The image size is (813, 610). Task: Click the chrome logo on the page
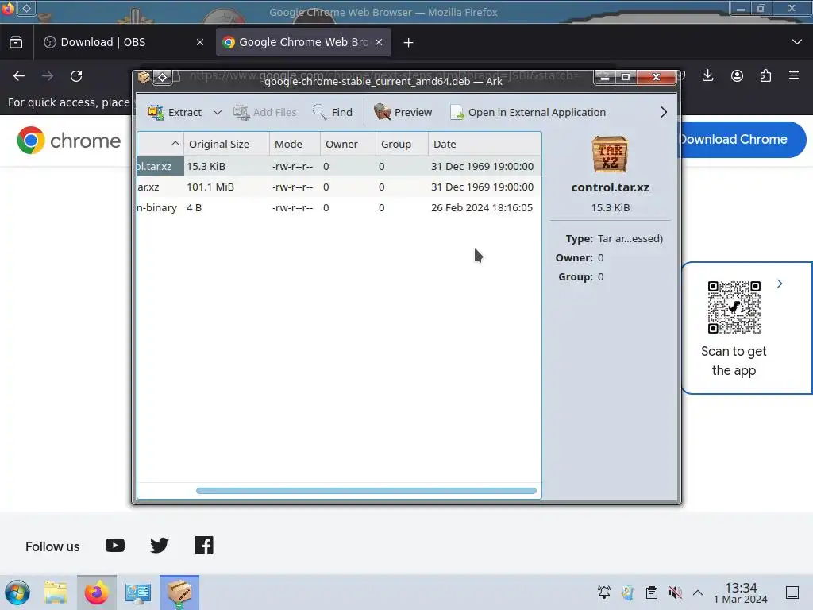[69, 141]
